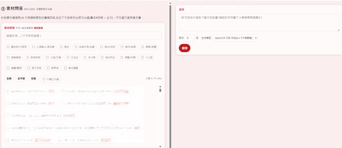Viewport: 342px width, 148px height.
Task: Tick the 未分類 category checkbox
Action: click(85, 57)
